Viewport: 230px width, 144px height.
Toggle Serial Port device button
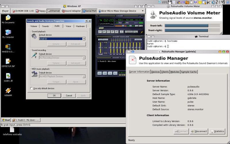click(x=90, y=11)
